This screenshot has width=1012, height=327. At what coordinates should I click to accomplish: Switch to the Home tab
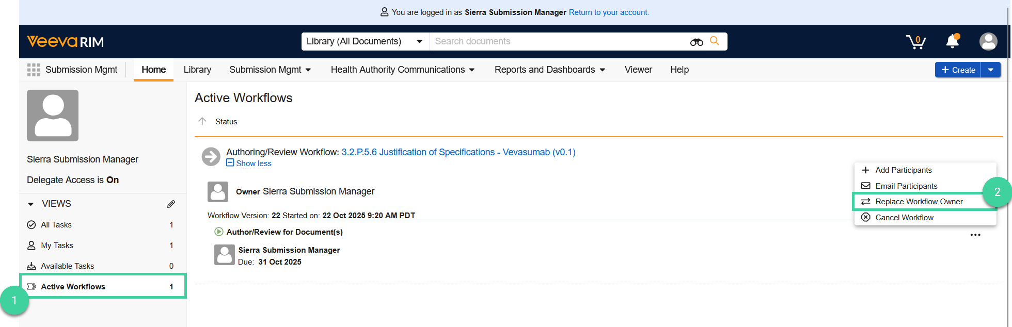[x=154, y=70]
